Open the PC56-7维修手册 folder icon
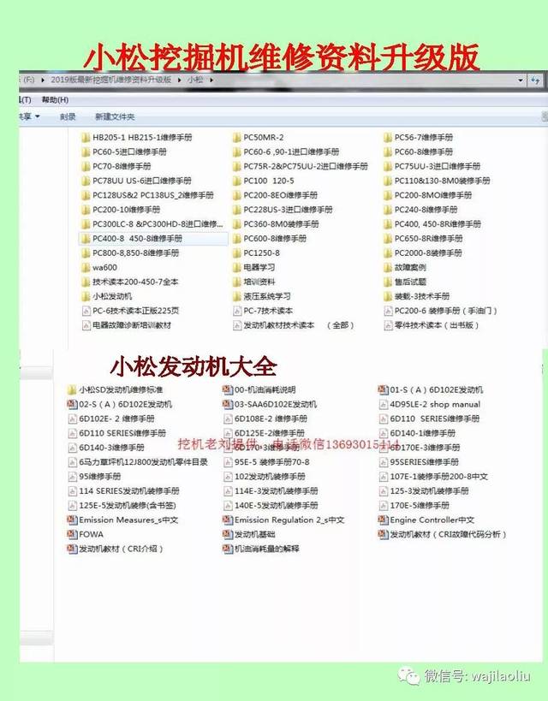 (x=387, y=137)
